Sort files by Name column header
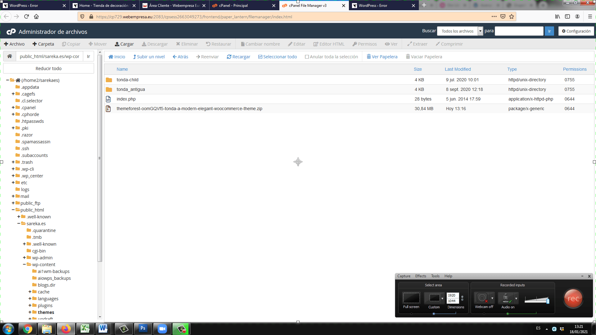 [122, 69]
